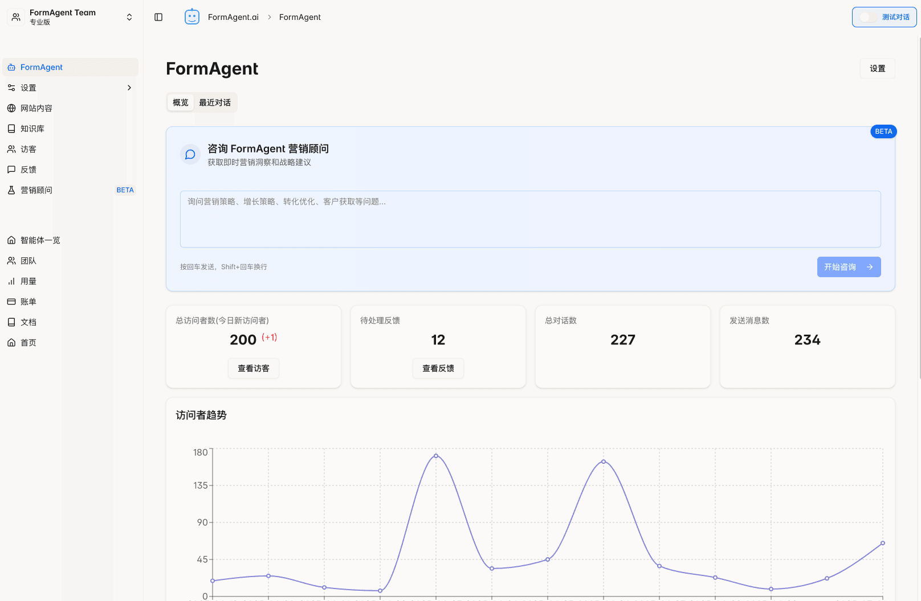Expand the 设置 sidebar submenu arrow
921x601 pixels.
[129, 88]
